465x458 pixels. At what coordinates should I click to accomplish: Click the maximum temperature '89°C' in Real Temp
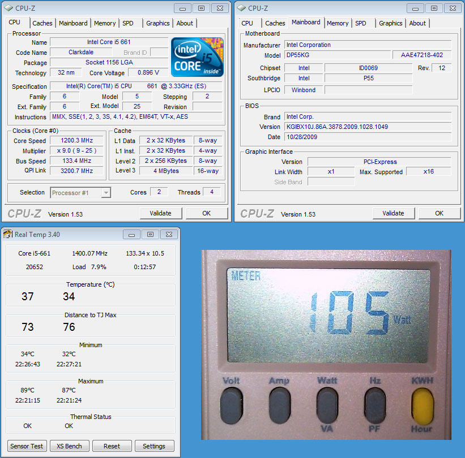tap(28, 390)
